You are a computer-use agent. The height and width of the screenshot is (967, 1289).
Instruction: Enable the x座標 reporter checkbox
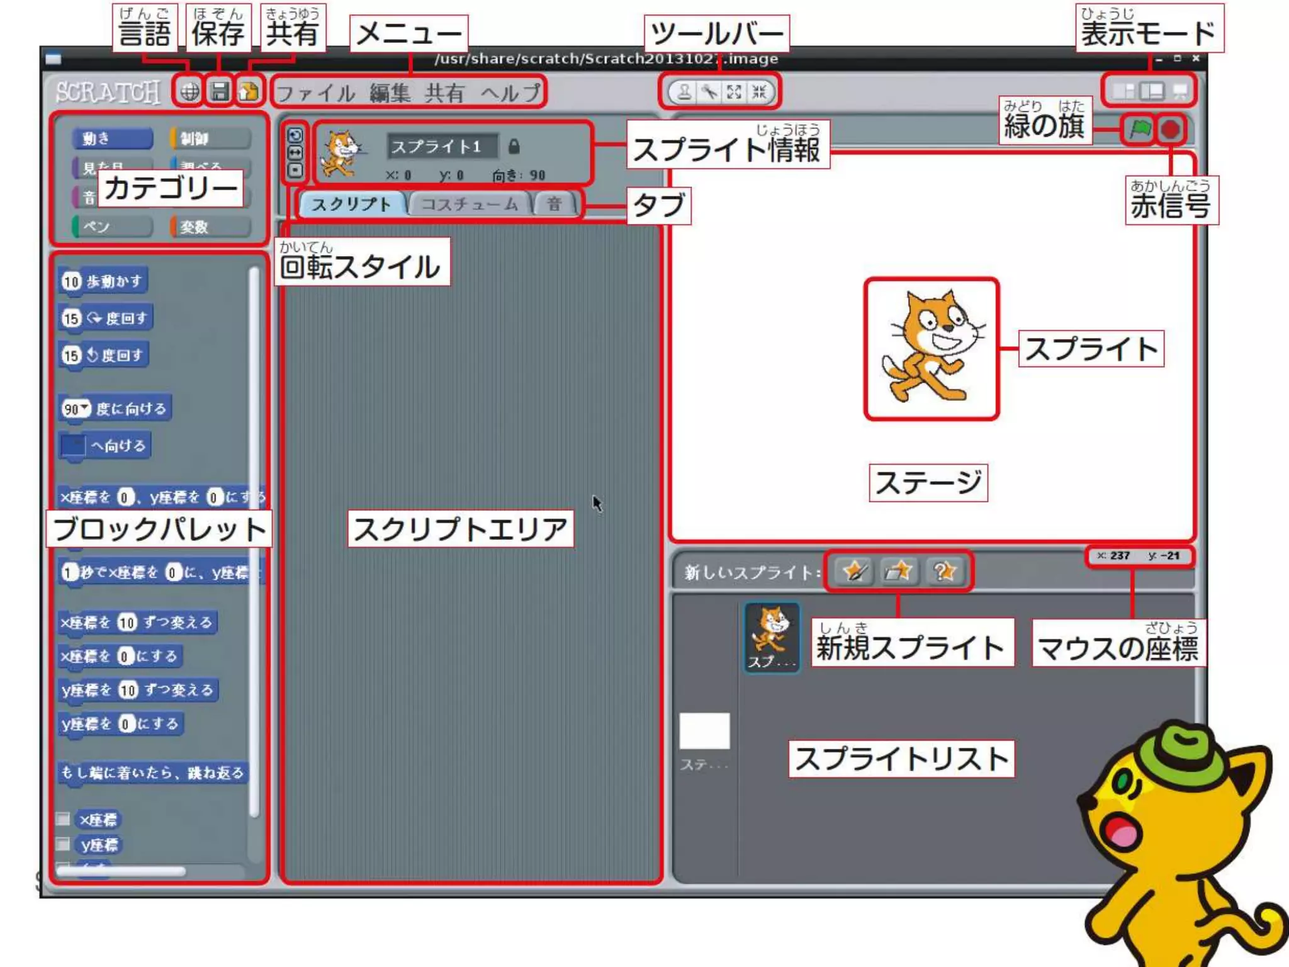click(63, 818)
